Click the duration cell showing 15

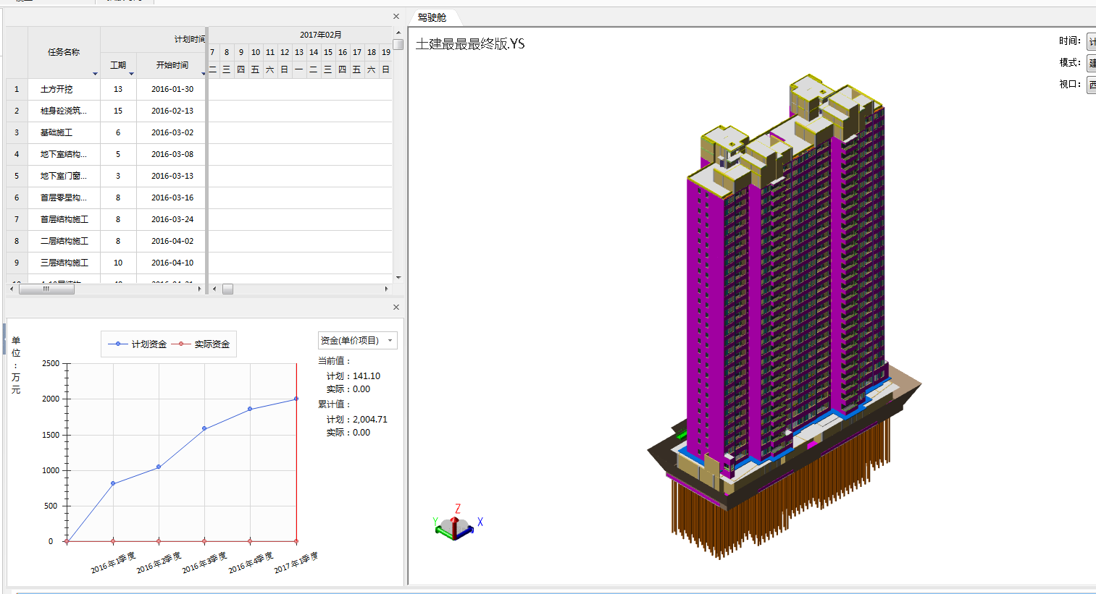pos(118,111)
